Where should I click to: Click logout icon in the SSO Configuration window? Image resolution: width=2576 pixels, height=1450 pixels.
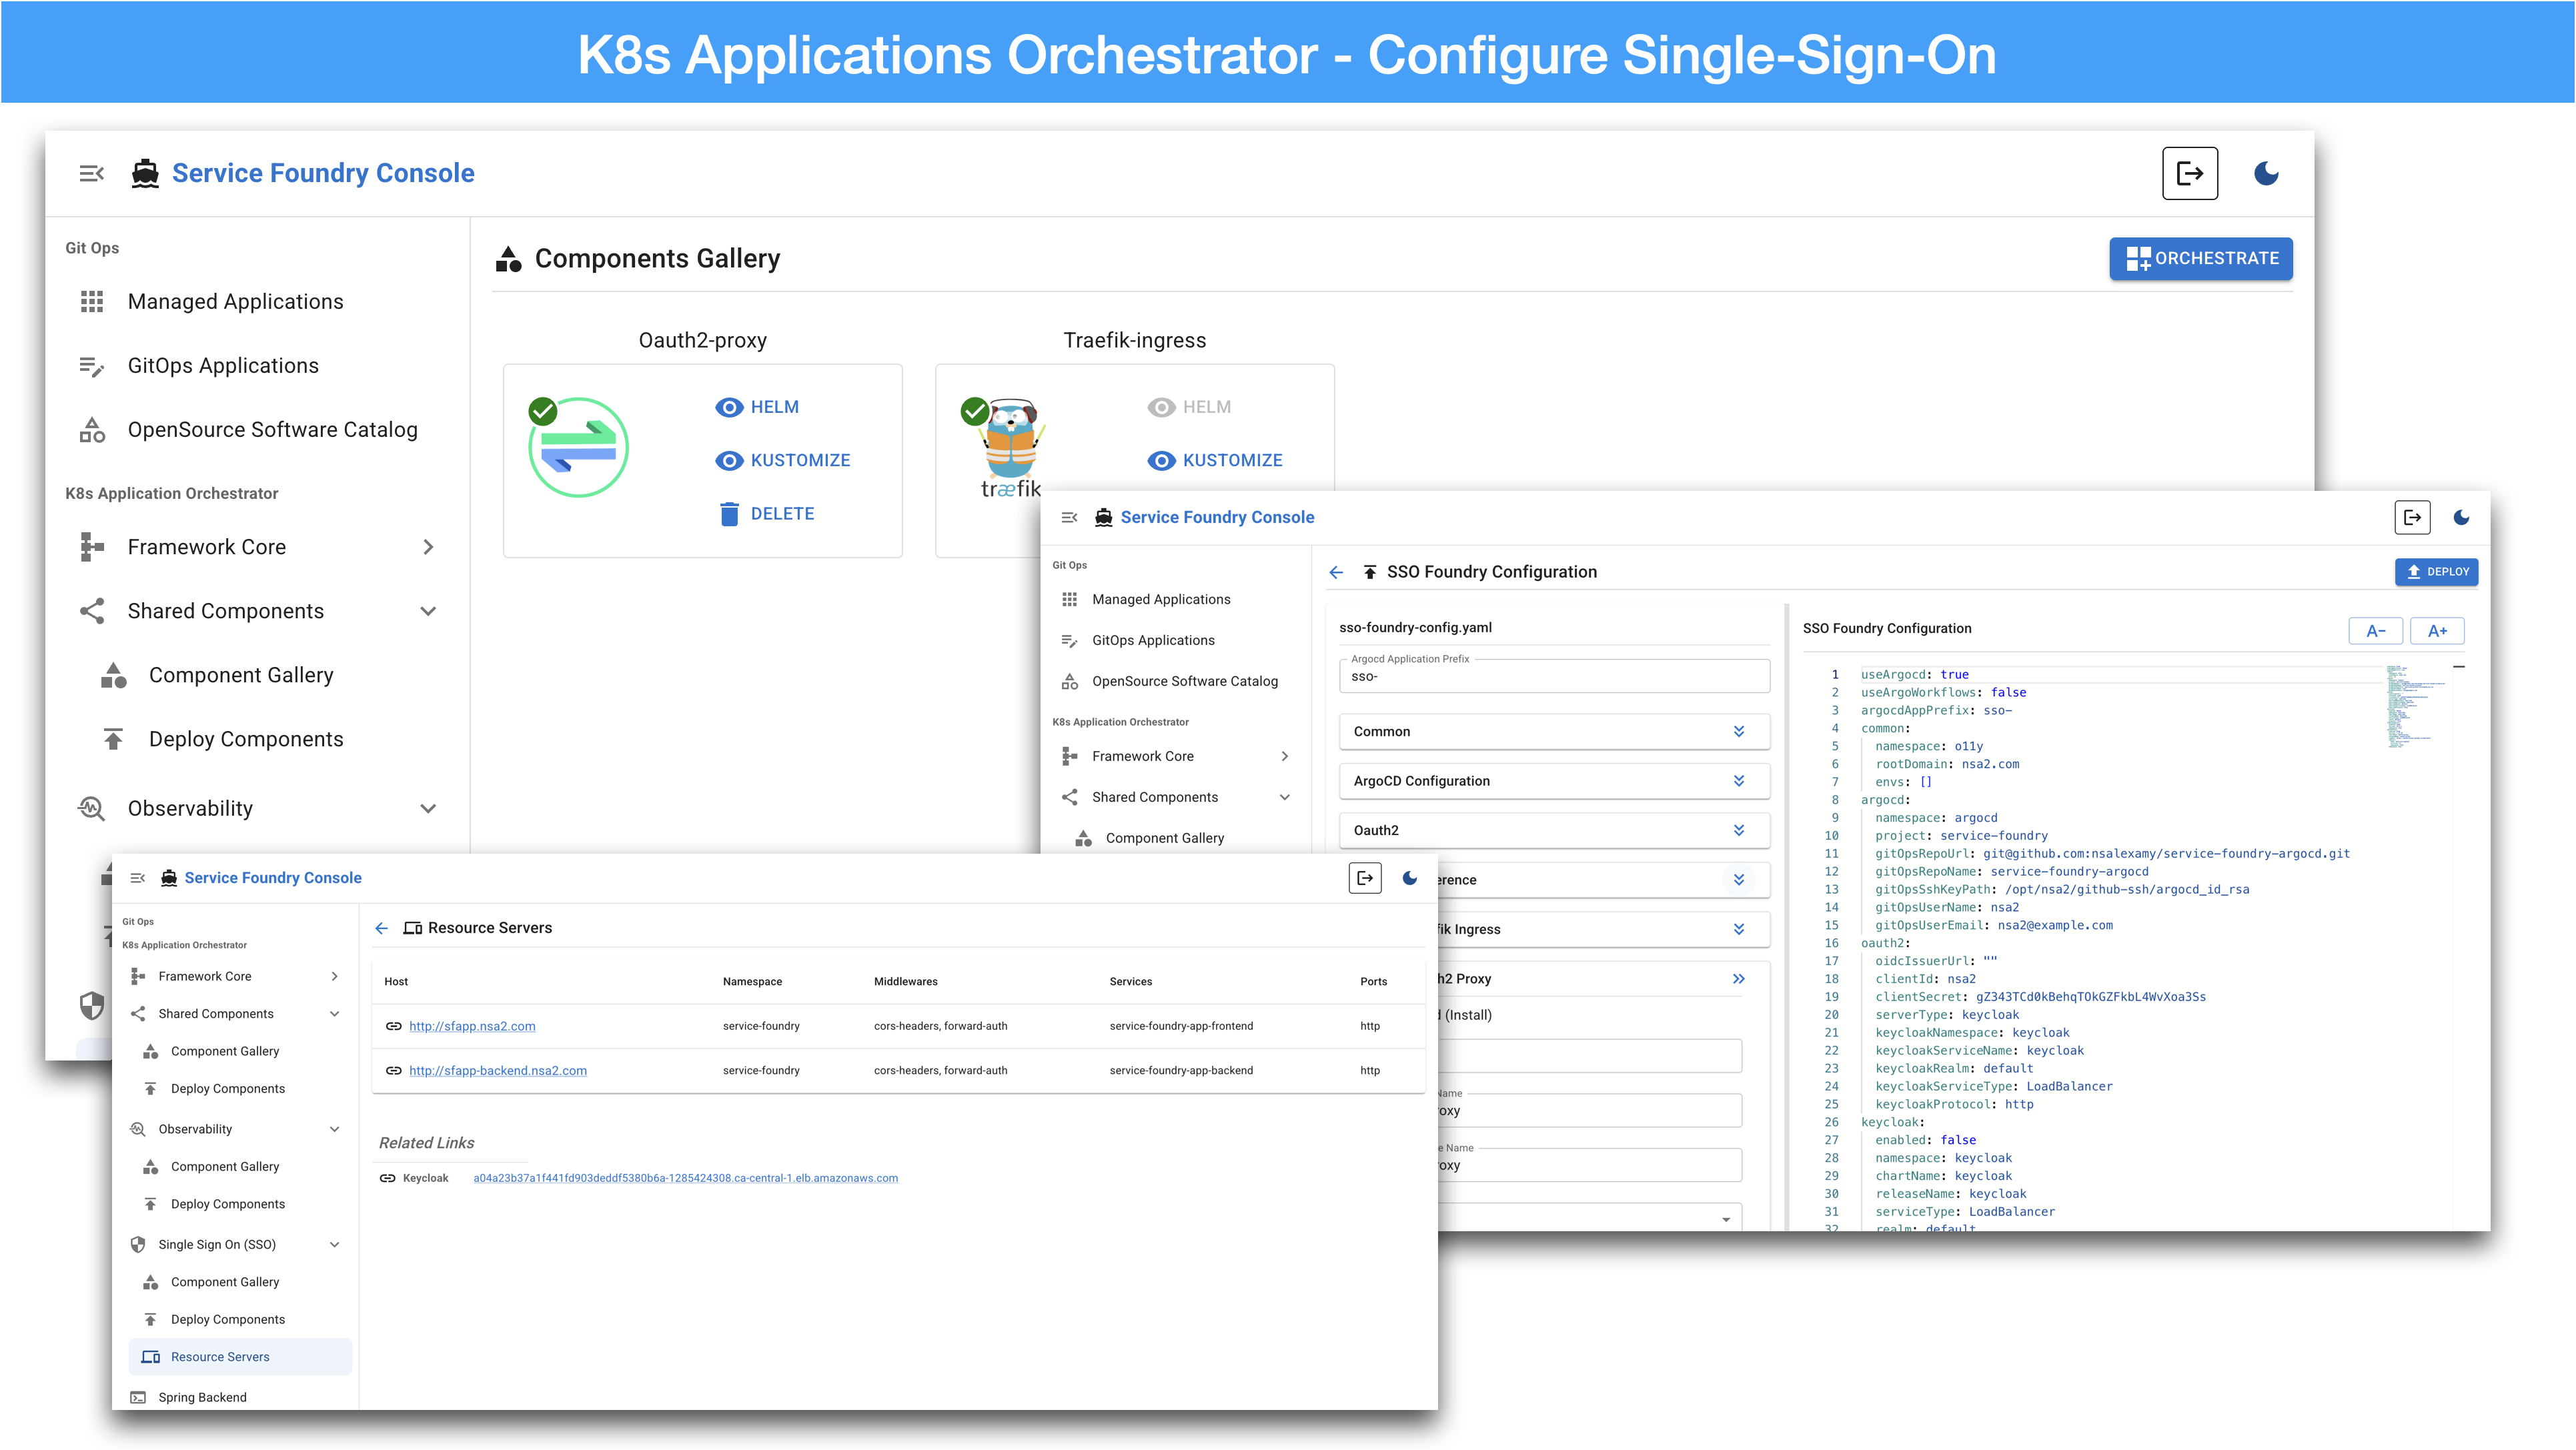(x=2412, y=517)
